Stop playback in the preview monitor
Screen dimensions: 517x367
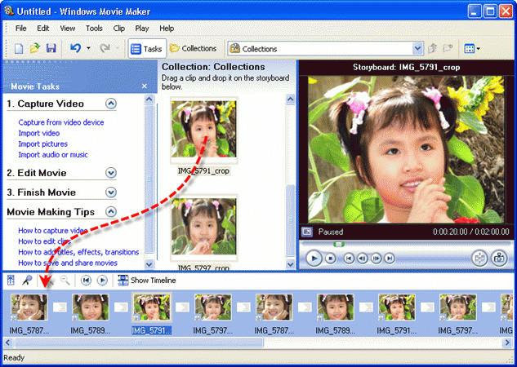(x=331, y=259)
